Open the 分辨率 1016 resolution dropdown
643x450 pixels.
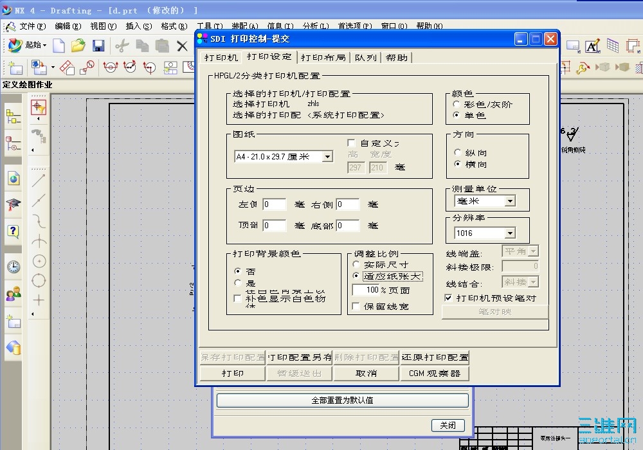(x=510, y=233)
